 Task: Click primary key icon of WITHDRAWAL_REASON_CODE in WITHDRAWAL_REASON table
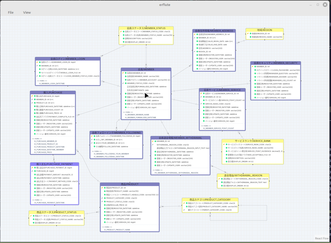click(x=219, y=179)
